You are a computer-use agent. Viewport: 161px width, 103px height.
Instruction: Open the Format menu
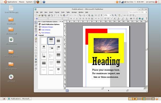pyautogui.click(x=57, y=12)
